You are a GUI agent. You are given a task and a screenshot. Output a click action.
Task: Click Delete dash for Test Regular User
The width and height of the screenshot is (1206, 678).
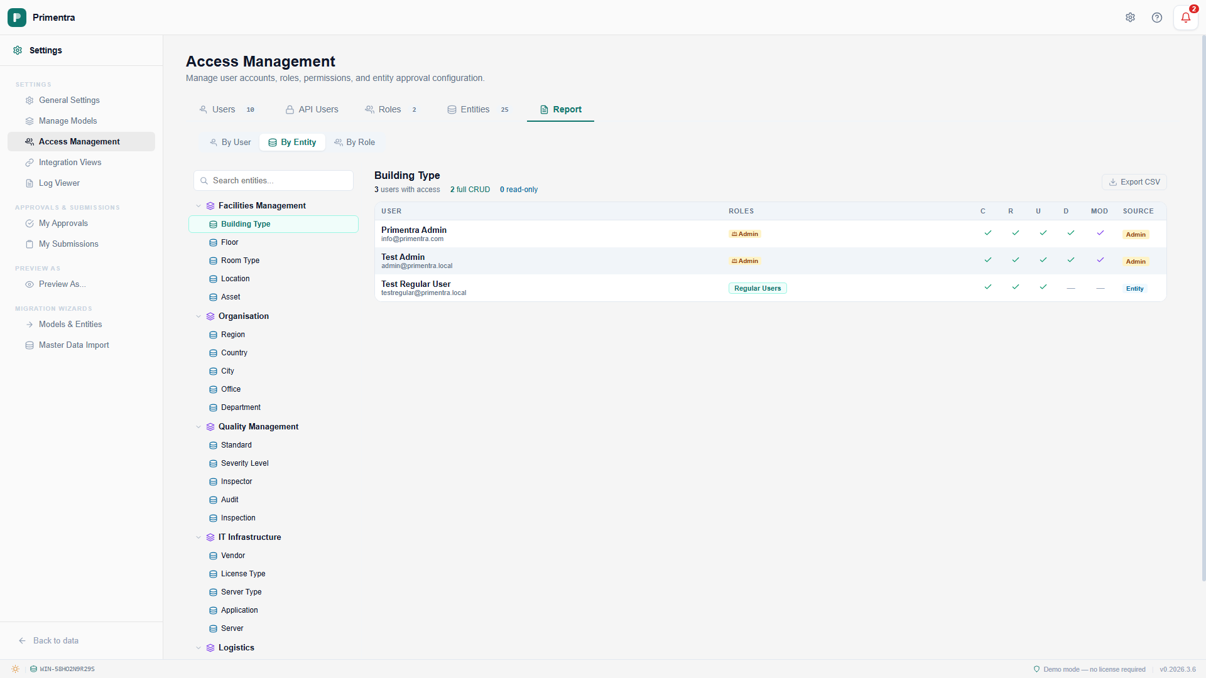click(x=1071, y=288)
